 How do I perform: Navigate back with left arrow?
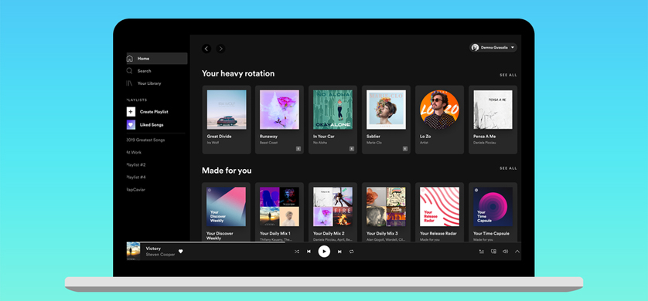click(x=206, y=49)
